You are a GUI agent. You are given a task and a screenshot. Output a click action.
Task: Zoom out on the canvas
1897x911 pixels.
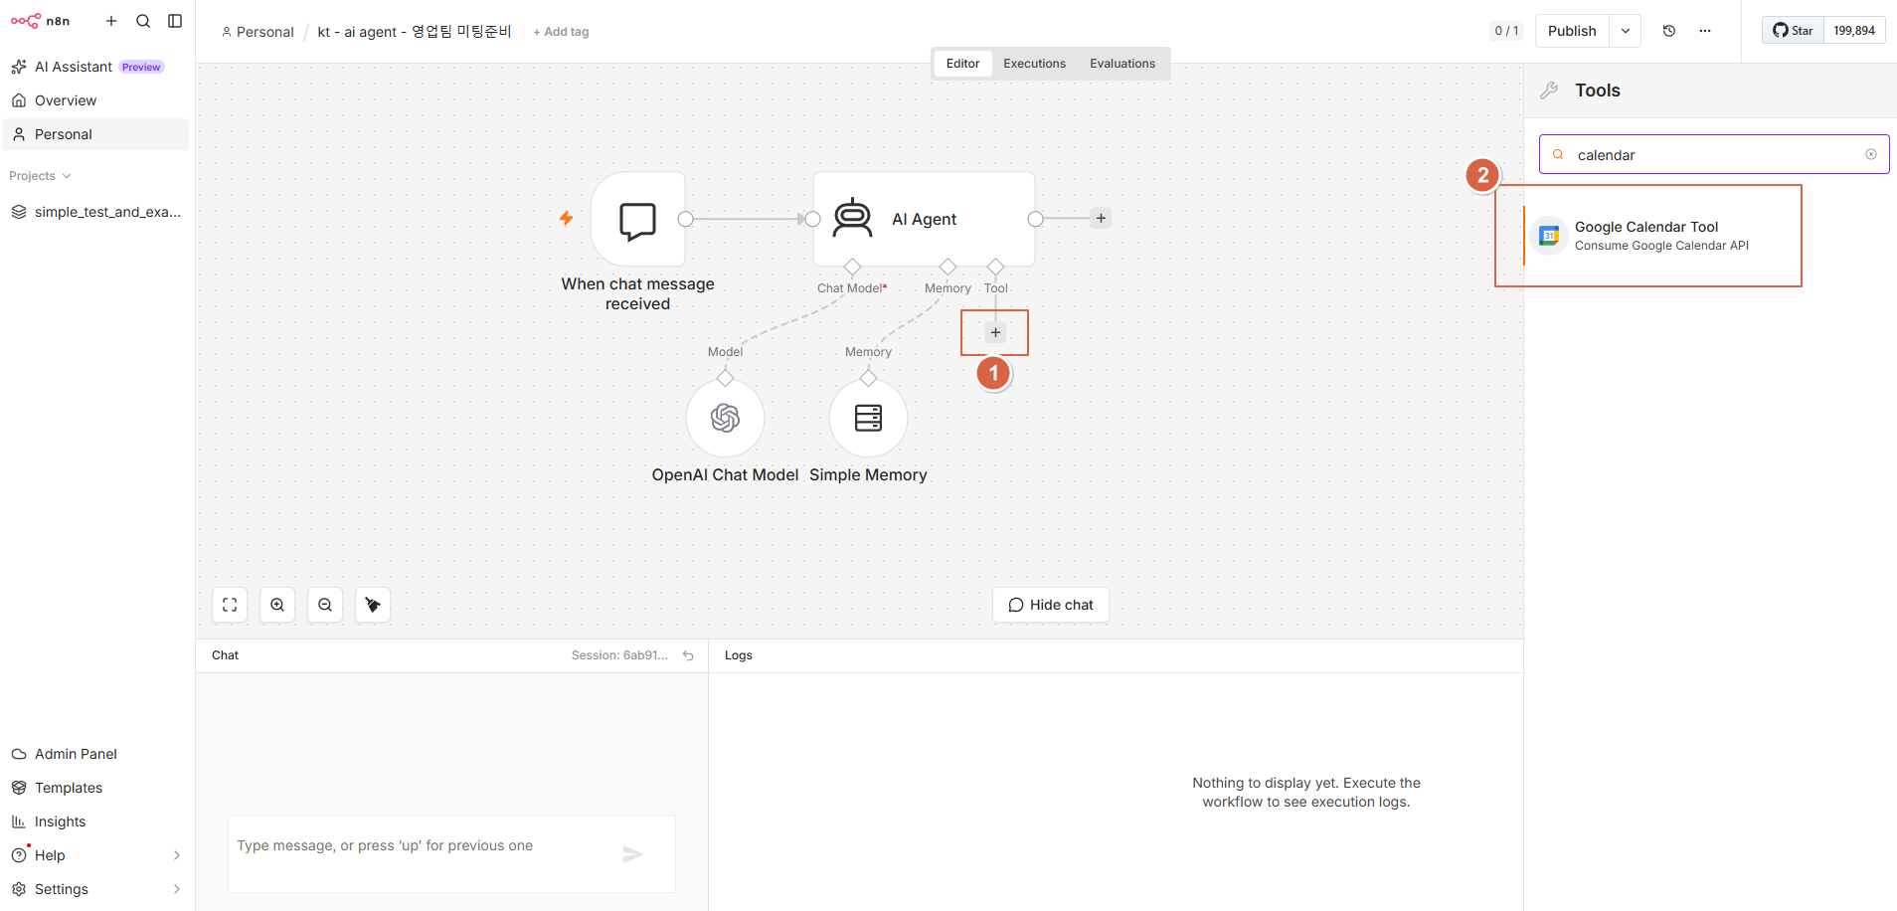coord(325,605)
